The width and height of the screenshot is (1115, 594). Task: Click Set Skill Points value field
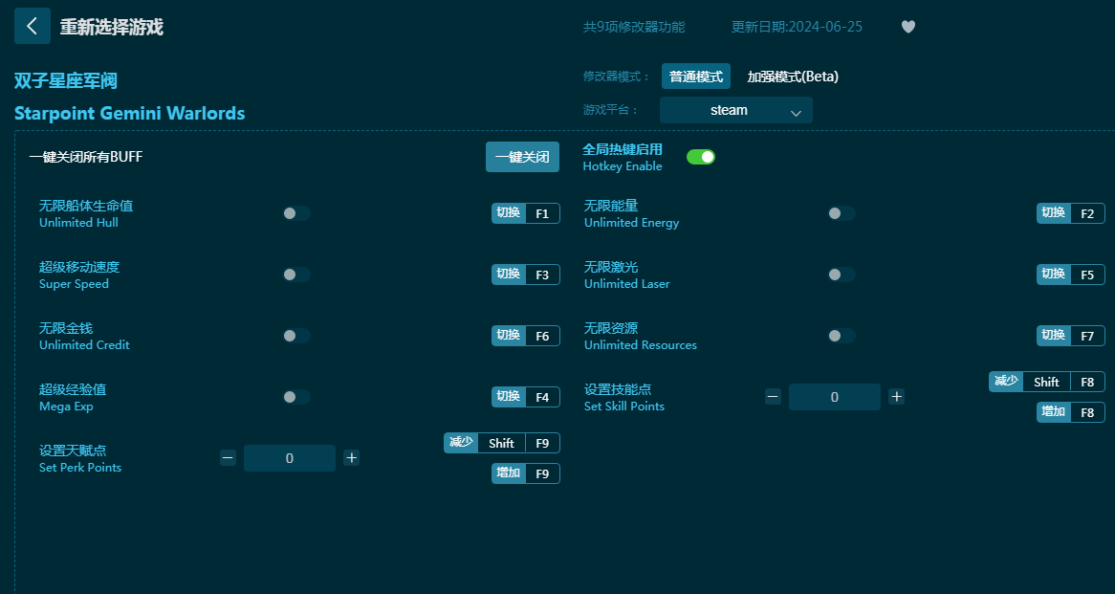click(835, 397)
